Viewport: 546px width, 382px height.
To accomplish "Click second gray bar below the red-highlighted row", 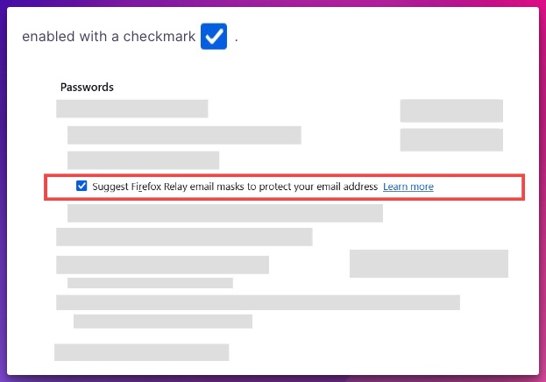I will [184, 237].
